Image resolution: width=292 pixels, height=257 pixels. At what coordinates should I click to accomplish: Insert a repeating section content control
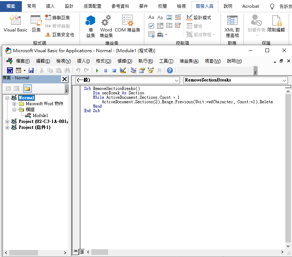(x=151, y=34)
